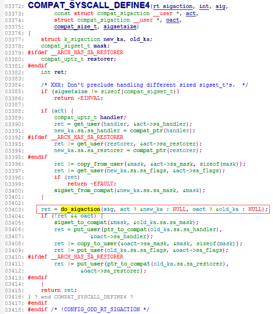
Task: Select the sigset_to_compat function call
Action: pos(80,223)
